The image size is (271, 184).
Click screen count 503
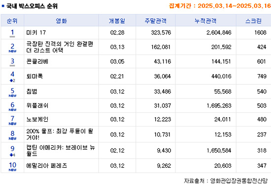point(262,105)
